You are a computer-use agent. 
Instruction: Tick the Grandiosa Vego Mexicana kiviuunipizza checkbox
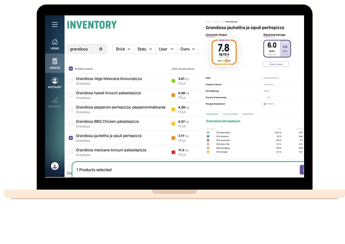[70, 81]
